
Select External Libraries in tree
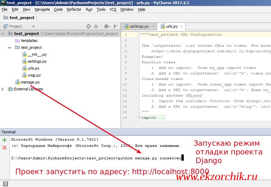coord(28,89)
